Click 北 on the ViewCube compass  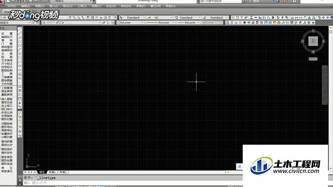313,31
